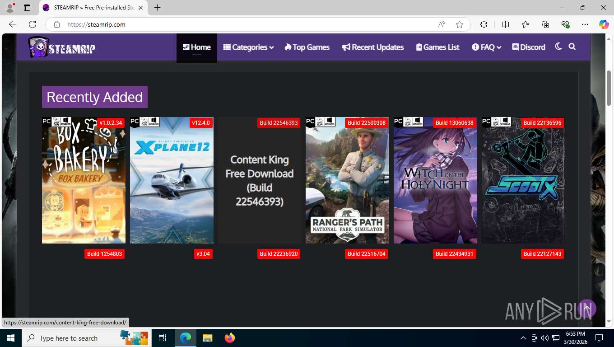Open the Recent Updates page
Screen dimensions: 614x347
pos(373,47)
